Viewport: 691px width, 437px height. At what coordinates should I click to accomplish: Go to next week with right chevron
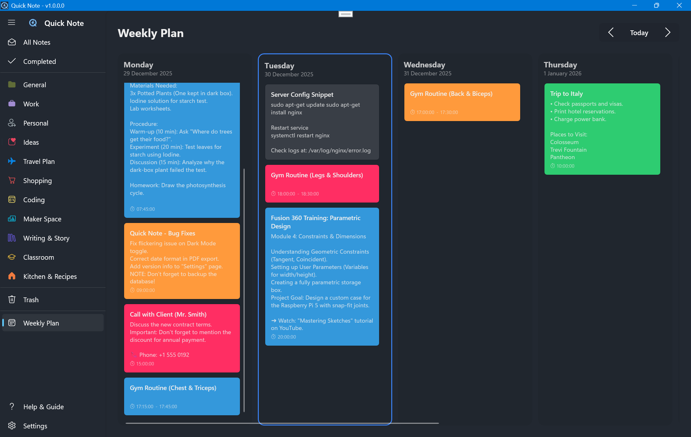click(667, 33)
